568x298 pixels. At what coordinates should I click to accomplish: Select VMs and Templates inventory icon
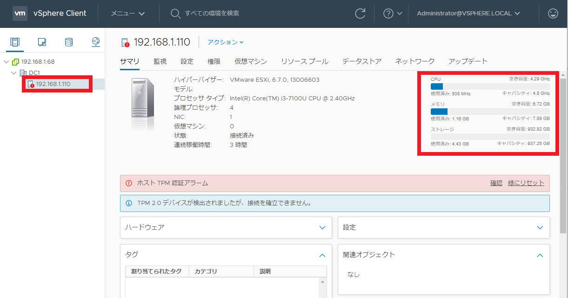pos(42,42)
